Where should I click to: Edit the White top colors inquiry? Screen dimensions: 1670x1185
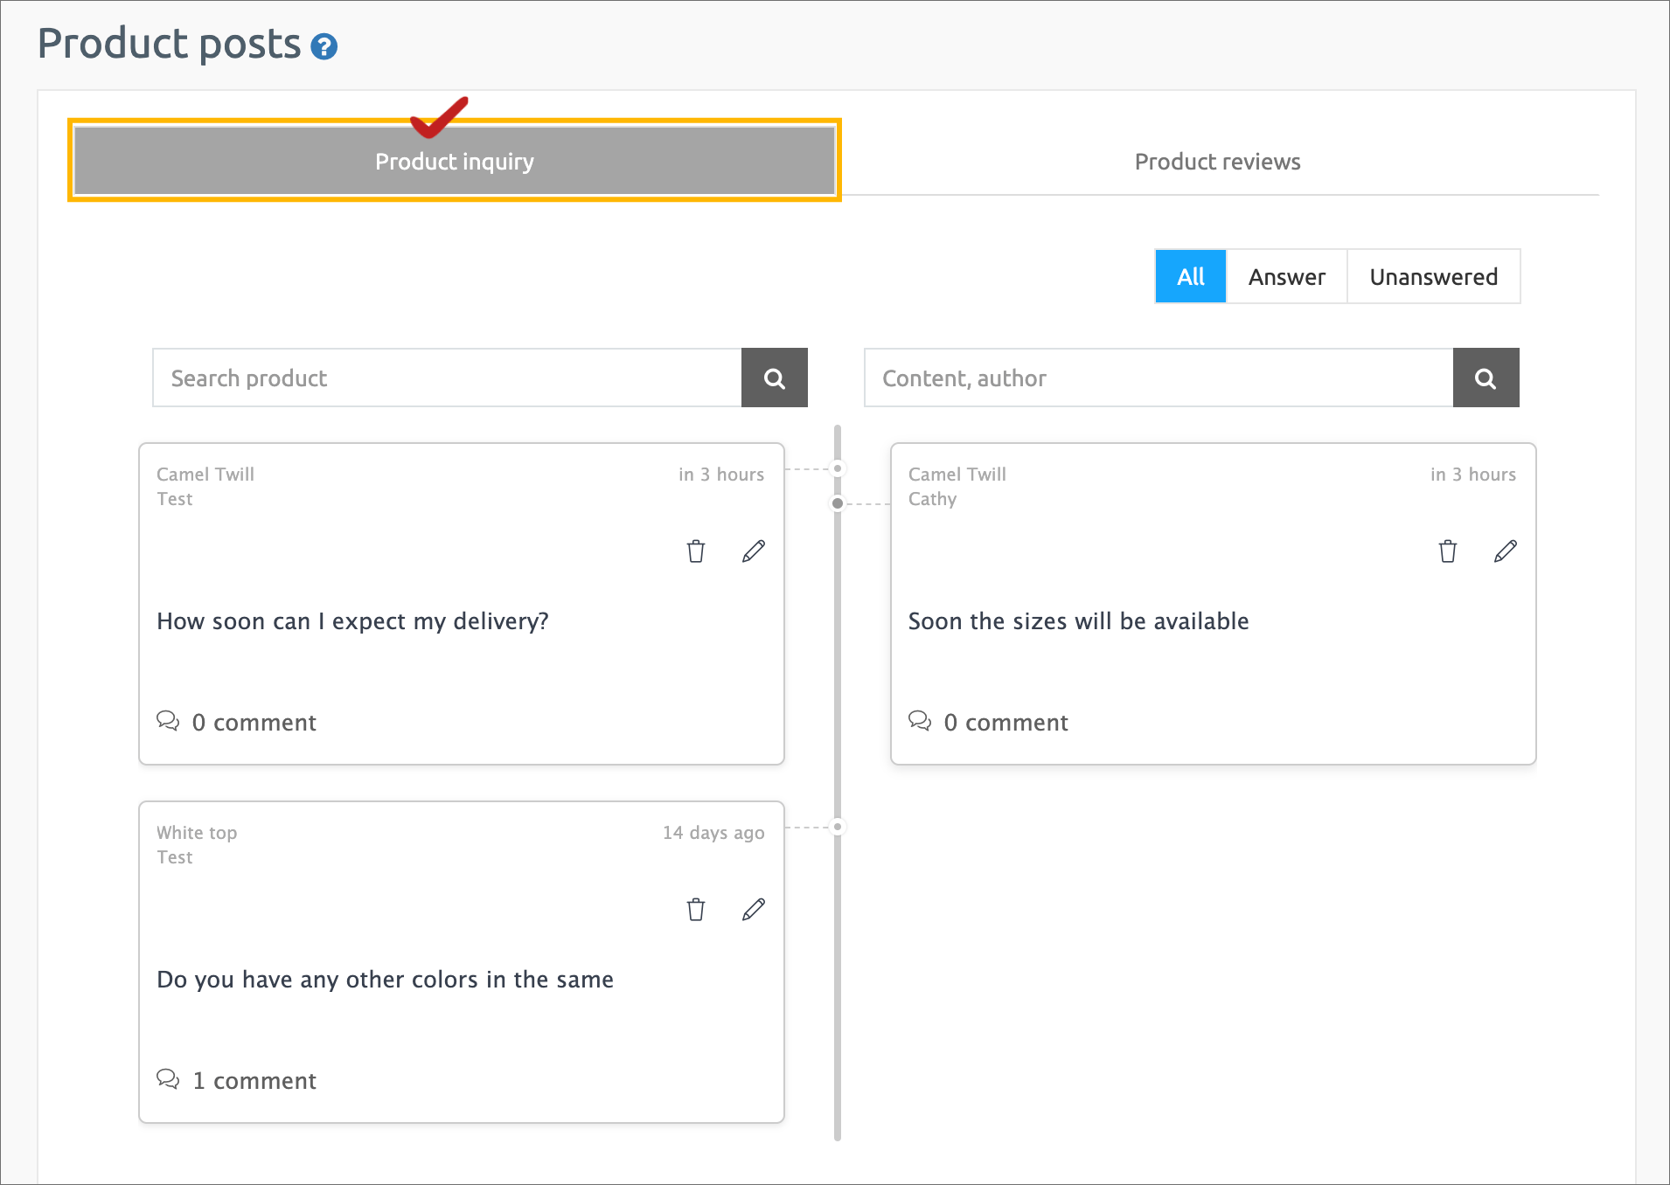click(x=753, y=910)
